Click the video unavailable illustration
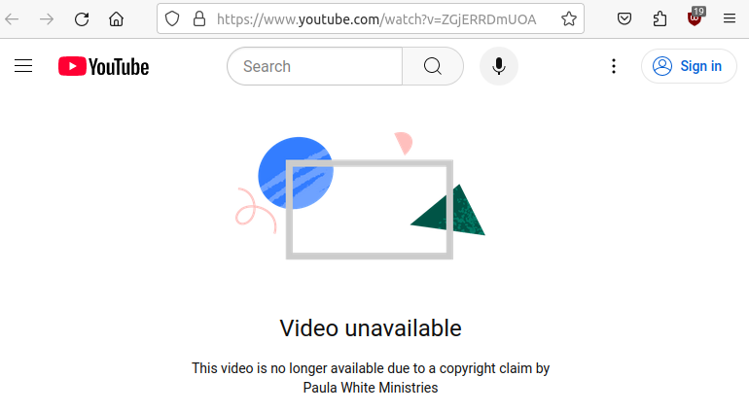 (361, 195)
